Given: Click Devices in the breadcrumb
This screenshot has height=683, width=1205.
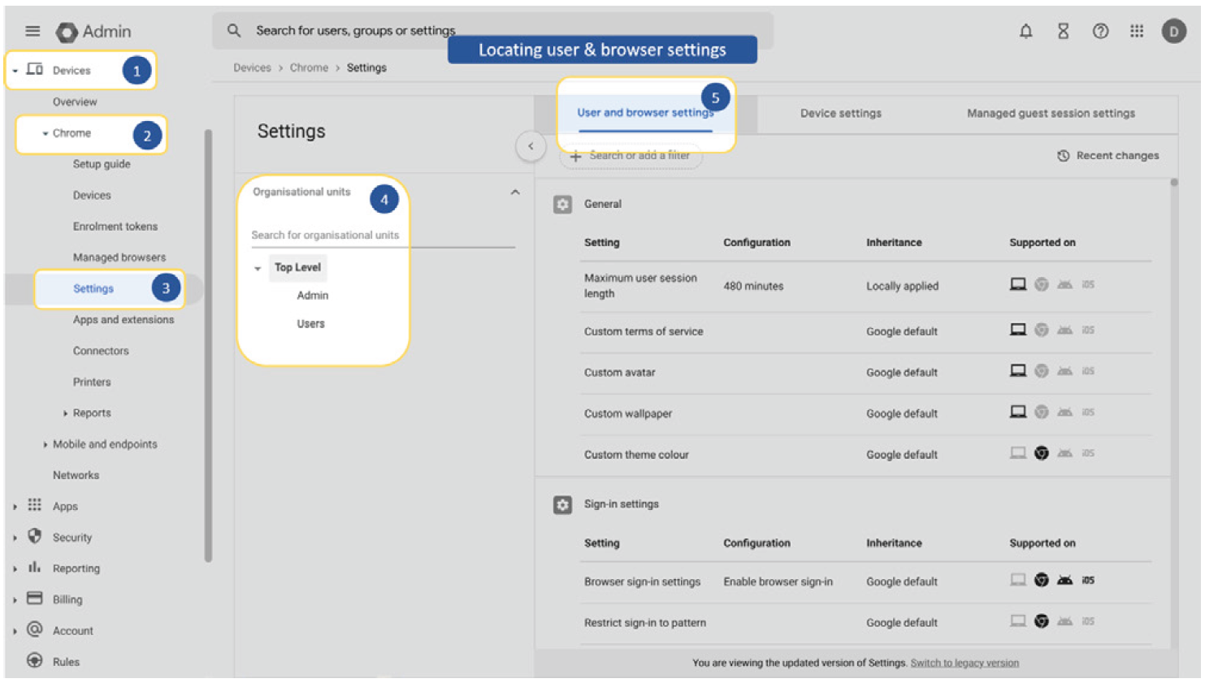Looking at the screenshot, I should pyautogui.click(x=252, y=67).
